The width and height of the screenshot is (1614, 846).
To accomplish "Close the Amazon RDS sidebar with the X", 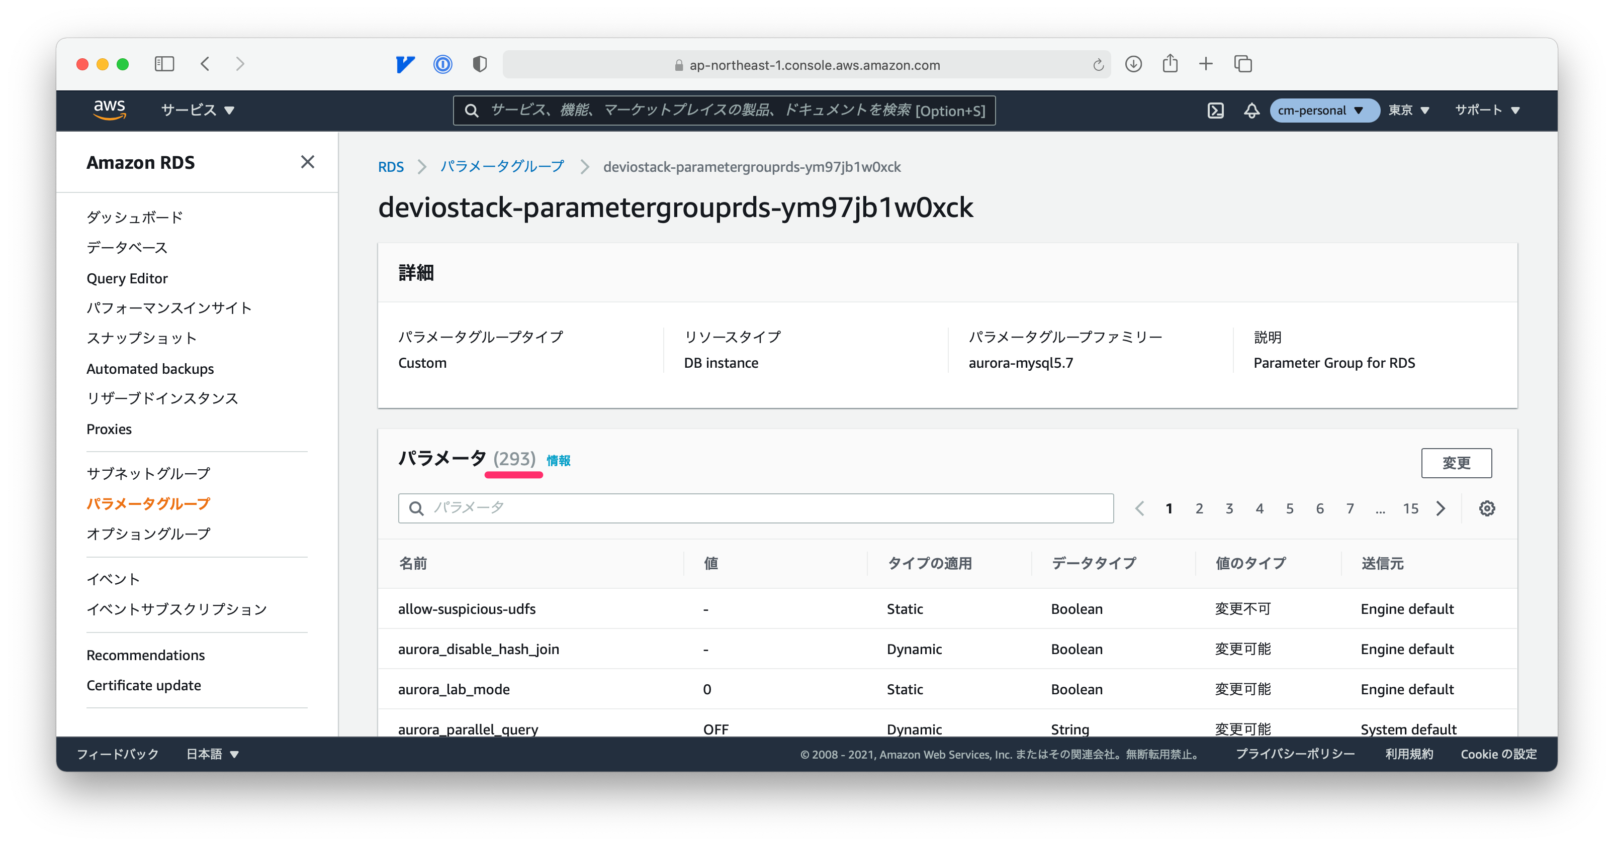I will (307, 162).
